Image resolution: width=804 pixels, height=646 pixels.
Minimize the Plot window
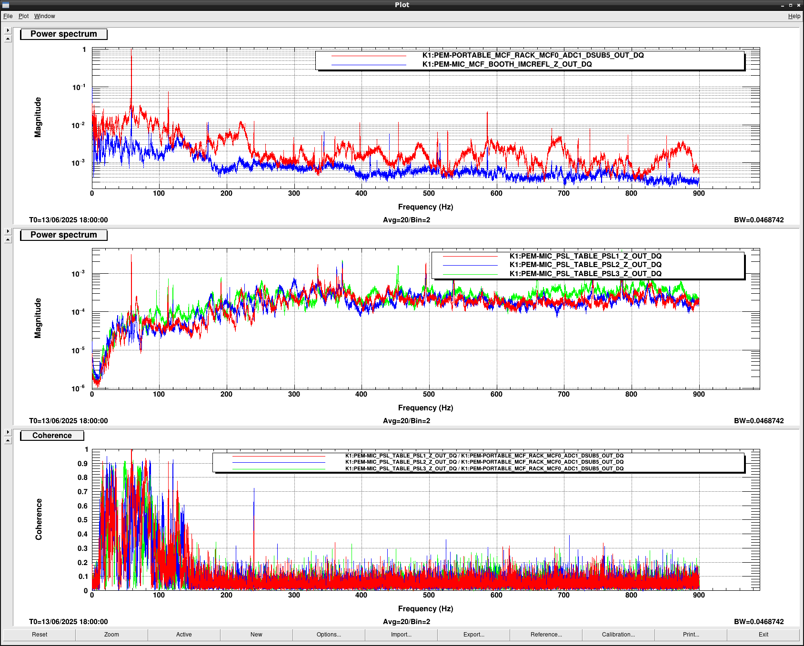tap(783, 5)
